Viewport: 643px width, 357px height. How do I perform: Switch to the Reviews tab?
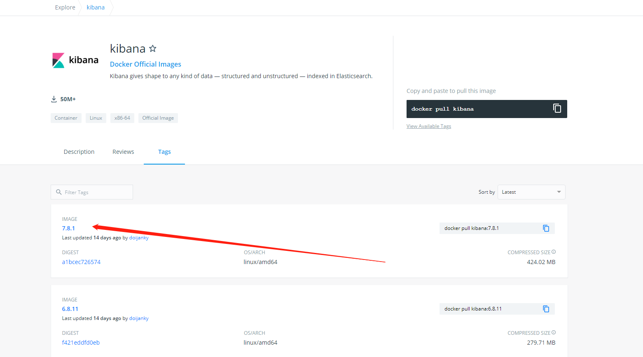(123, 152)
